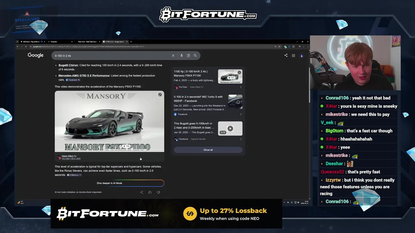Close the 0-100 in 2.4s tab

[126, 41]
